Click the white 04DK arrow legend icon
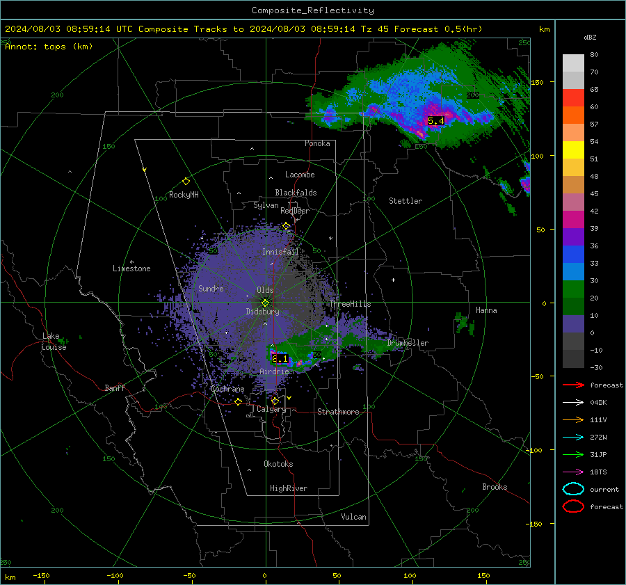Screen dimensions: 626x585 [573, 403]
